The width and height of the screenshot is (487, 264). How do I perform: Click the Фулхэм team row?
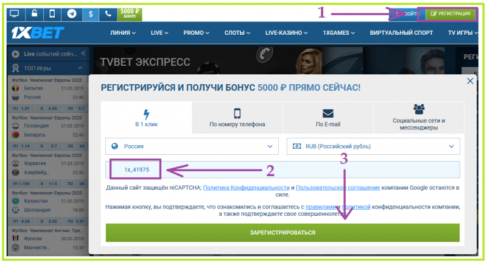tap(48, 238)
